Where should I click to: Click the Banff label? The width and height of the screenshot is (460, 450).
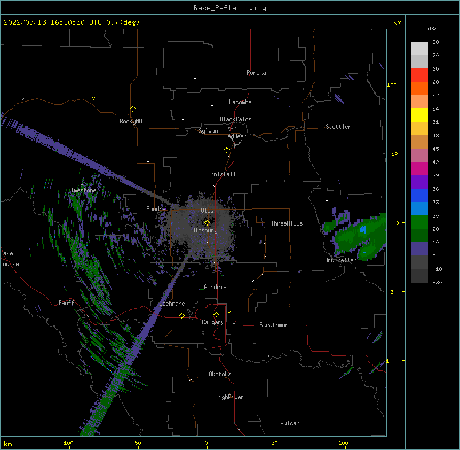(66, 303)
